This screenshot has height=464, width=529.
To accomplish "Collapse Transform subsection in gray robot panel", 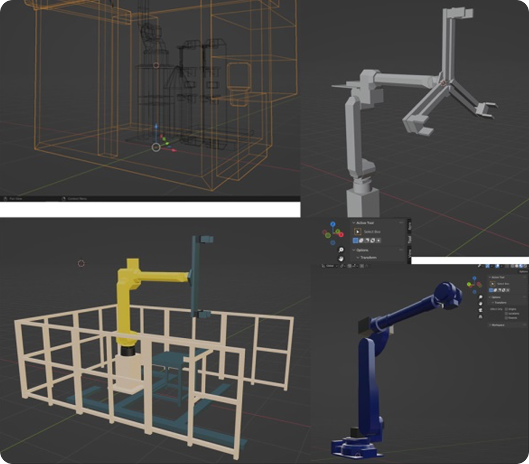I will click(x=358, y=258).
